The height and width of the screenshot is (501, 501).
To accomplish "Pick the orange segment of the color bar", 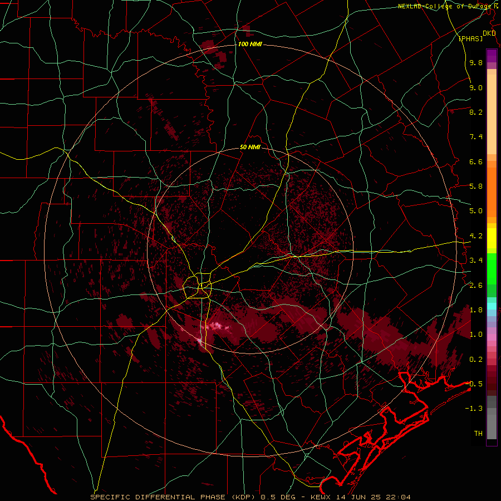I will 492,191.
